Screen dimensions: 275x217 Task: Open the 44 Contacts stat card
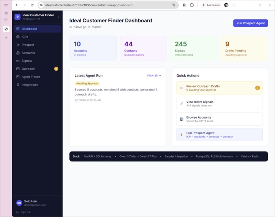144,48
